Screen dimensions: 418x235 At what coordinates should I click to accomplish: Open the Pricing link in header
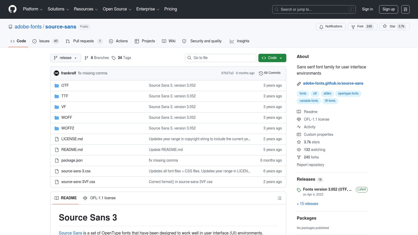[171, 9]
